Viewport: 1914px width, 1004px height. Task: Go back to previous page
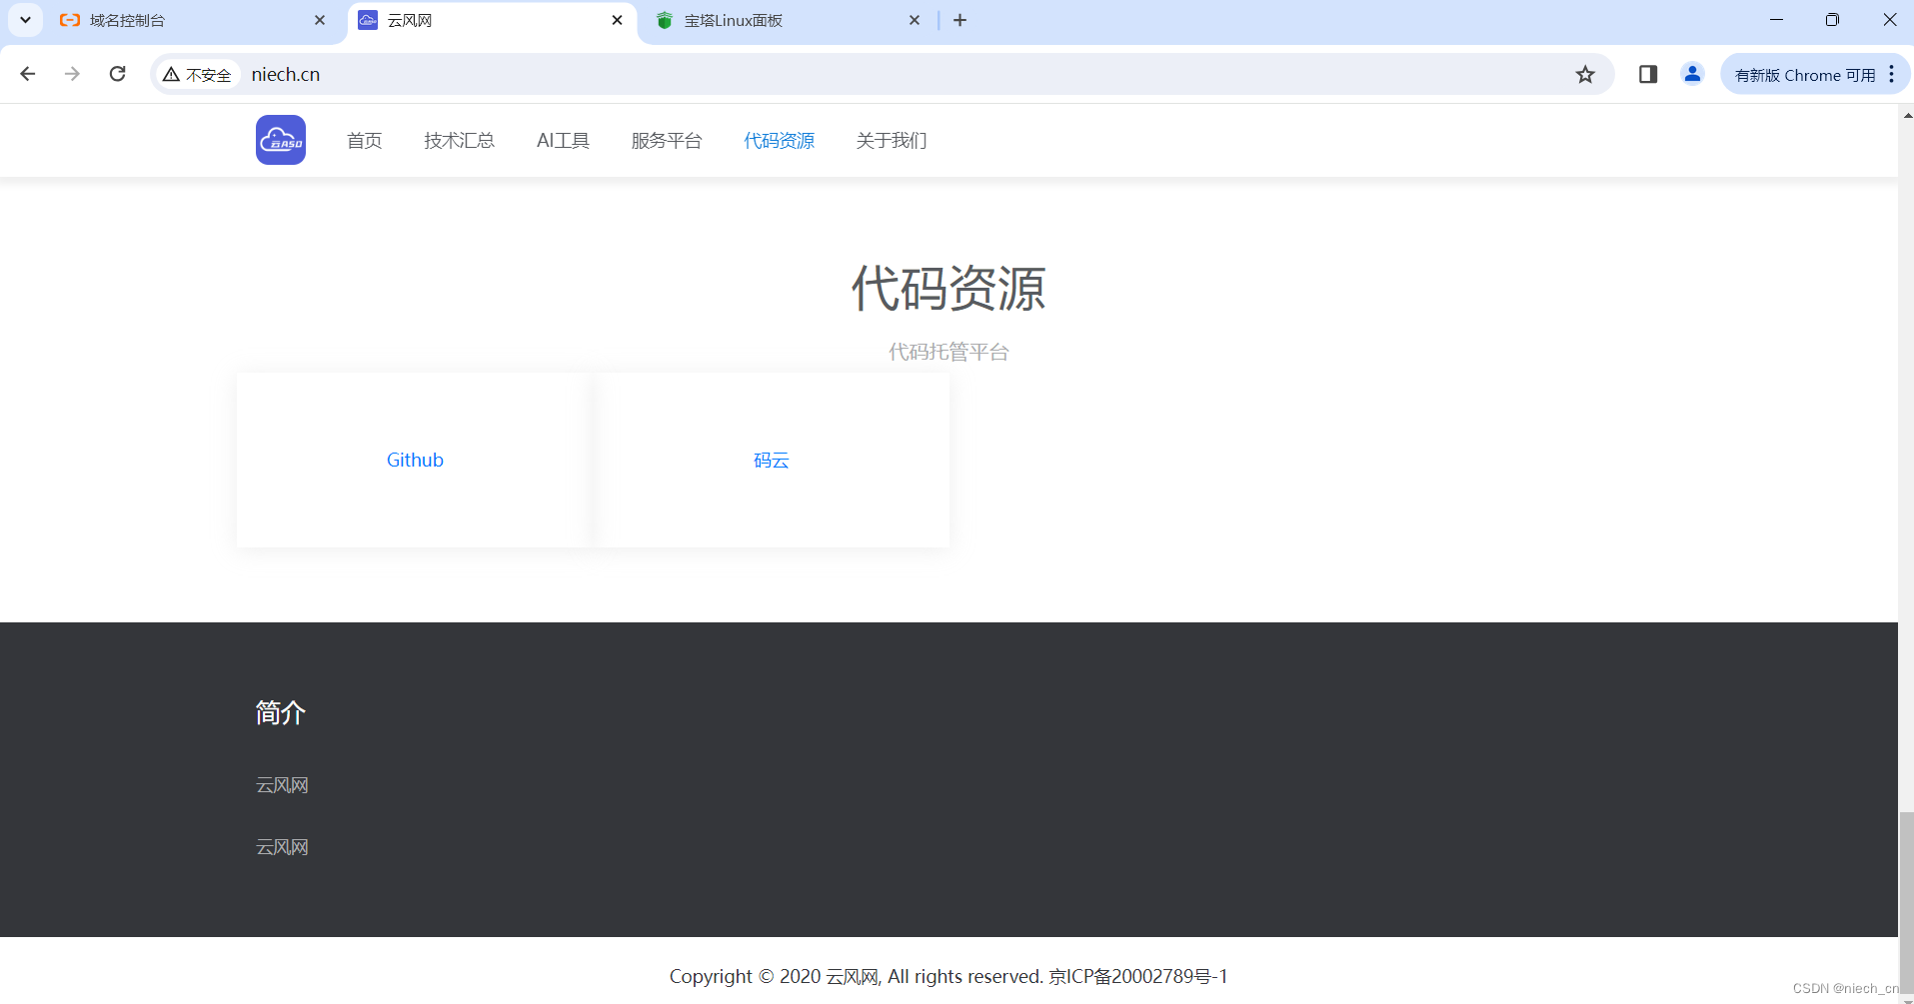pyautogui.click(x=28, y=74)
